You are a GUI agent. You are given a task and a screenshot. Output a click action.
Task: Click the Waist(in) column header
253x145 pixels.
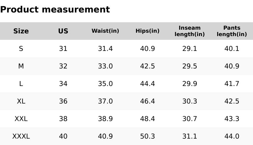(x=105, y=31)
